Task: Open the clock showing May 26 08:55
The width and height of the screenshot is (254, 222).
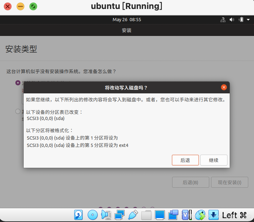Action: (x=127, y=20)
